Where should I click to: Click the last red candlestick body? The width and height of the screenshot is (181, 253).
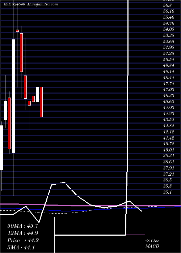pos(41,102)
